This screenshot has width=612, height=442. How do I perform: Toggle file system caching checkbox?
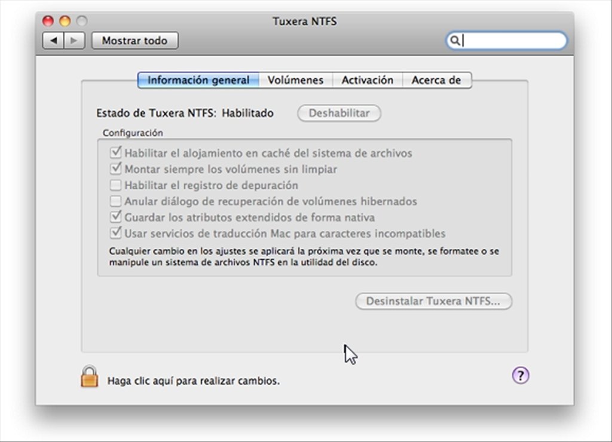tap(115, 152)
